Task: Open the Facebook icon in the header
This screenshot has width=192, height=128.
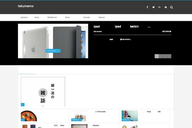Action: 148,7
